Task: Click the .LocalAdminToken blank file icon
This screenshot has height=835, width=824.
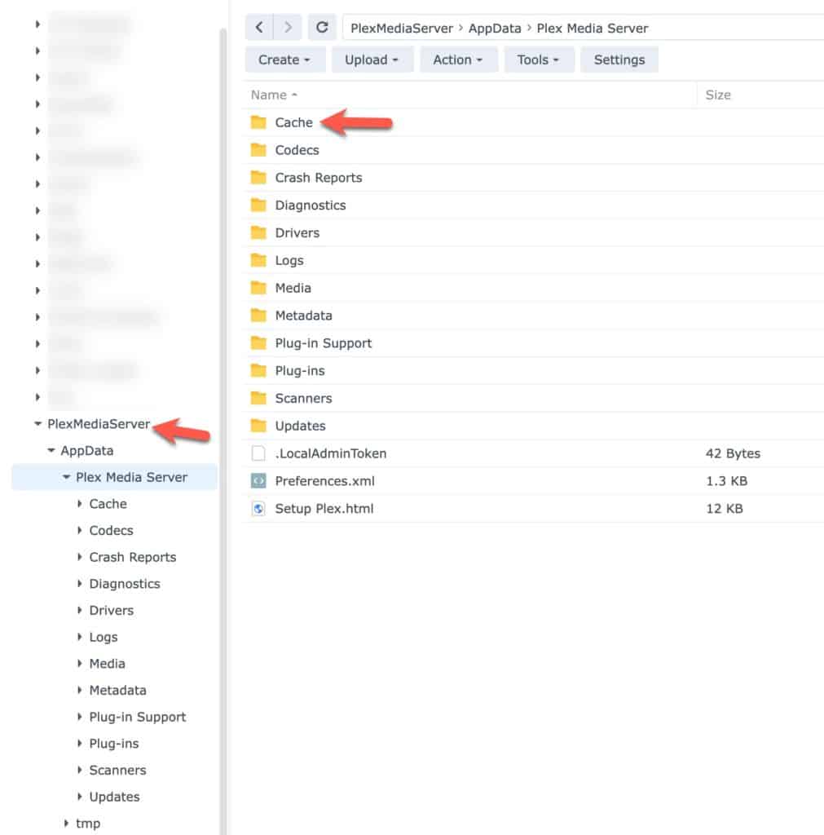Action: click(x=258, y=453)
